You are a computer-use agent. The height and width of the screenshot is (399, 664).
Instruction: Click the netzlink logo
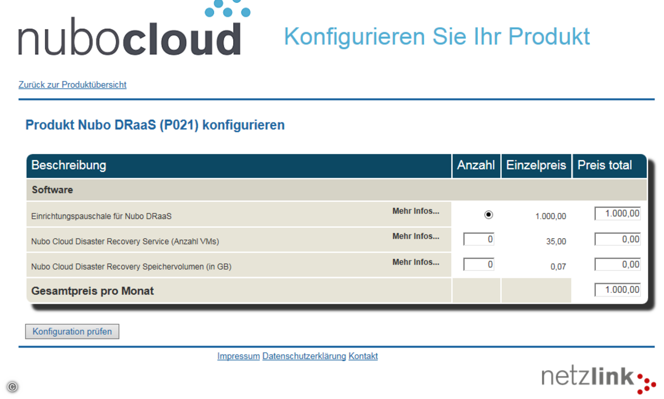[x=598, y=379]
